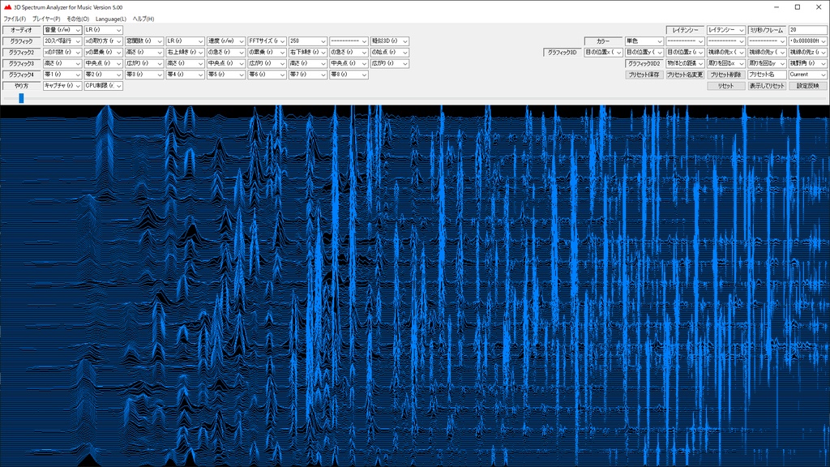Click the リセット button
Image resolution: width=830 pixels, height=467 pixels.
tap(725, 86)
